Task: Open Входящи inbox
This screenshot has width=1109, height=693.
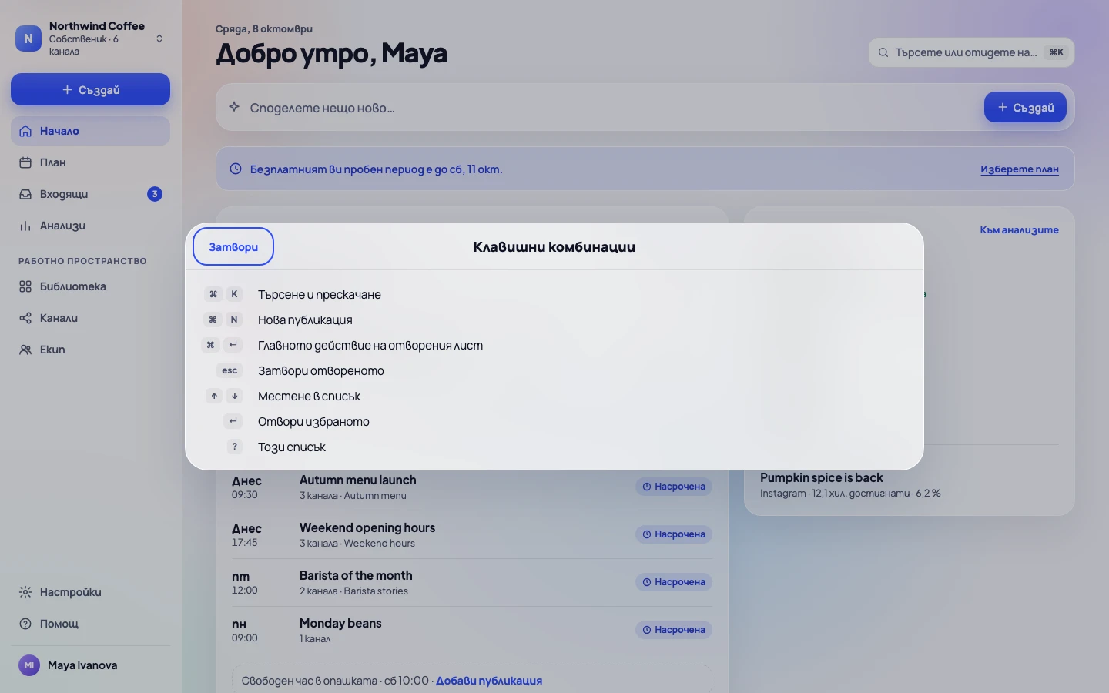Action: click(90, 194)
